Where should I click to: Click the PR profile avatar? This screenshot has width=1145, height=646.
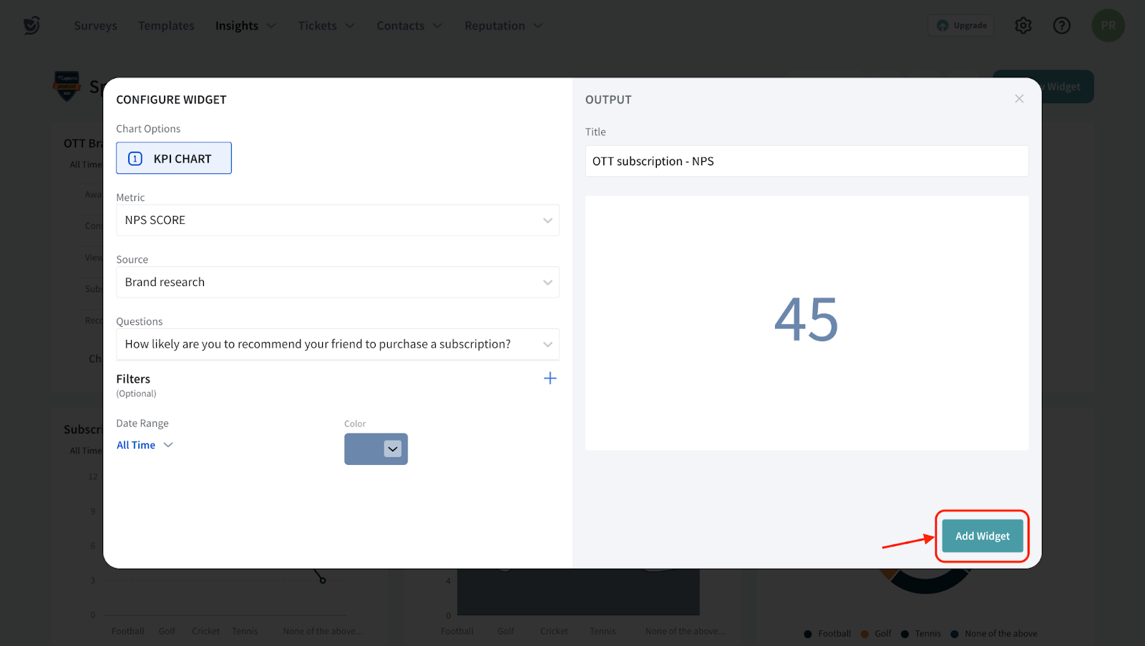click(1108, 26)
